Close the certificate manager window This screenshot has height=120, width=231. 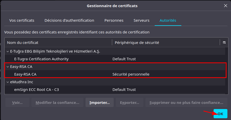[x=225, y=6]
